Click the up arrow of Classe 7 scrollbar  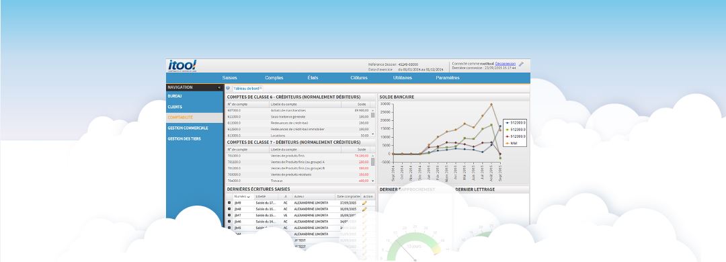point(373,155)
